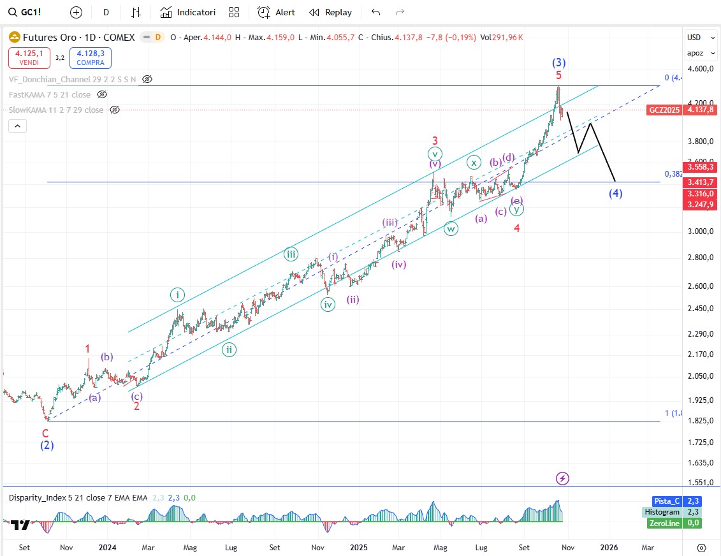The width and height of the screenshot is (721, 556).
Task: Open the Indicatori menu
Action: 188,12
